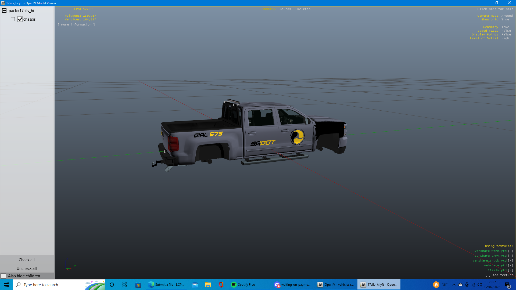Click the Uncheck all button

coord(27,268)
